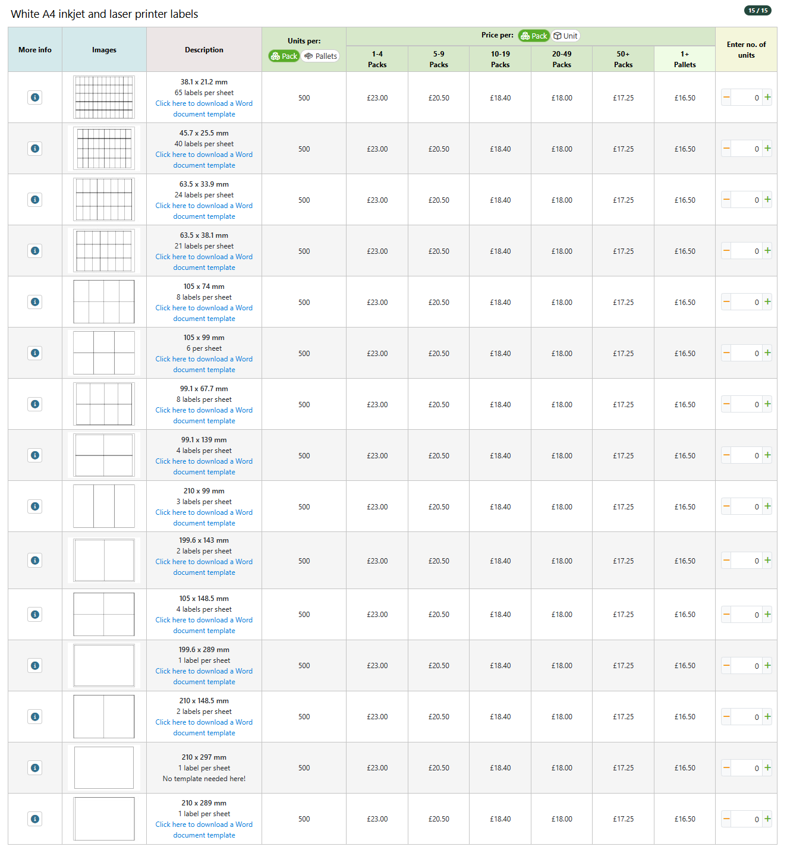Click the Description column header
This screenshot has width=787, height=856.
[204, 49]
